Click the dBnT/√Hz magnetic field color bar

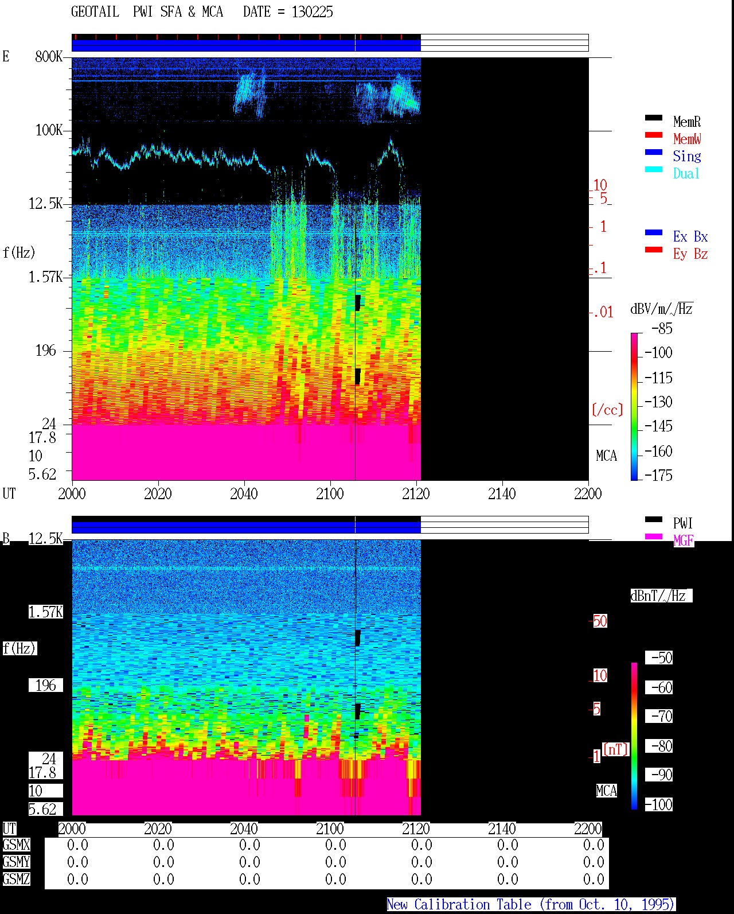634,736
